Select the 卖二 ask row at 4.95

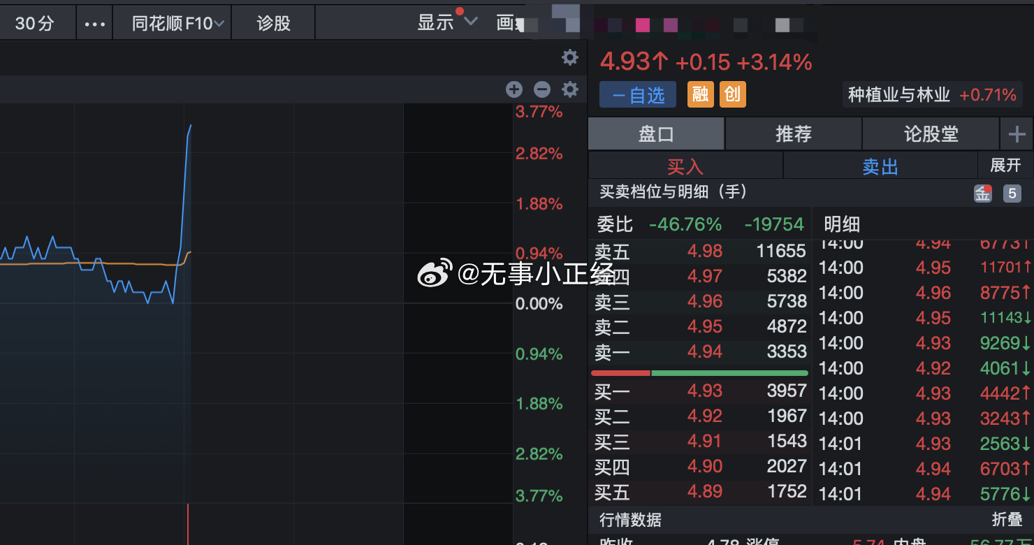(700, 327)
